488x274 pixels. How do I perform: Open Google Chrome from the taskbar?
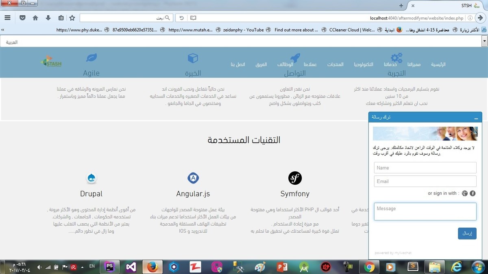pyautogui.click(x=369, y=267)
